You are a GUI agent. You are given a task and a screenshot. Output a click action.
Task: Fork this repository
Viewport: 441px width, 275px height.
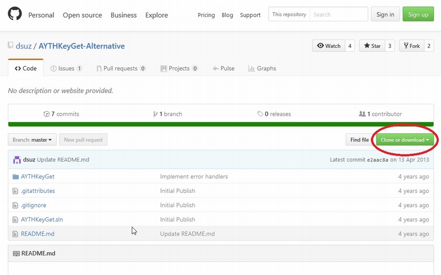pyautogui.click(x=412, y=46)
